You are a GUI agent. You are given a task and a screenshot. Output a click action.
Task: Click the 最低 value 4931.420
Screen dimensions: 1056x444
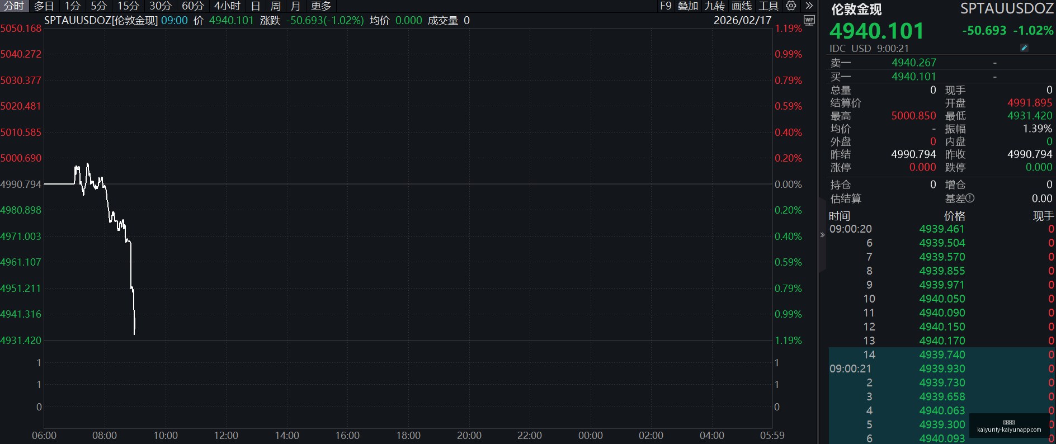click(x=1030, y=116)
